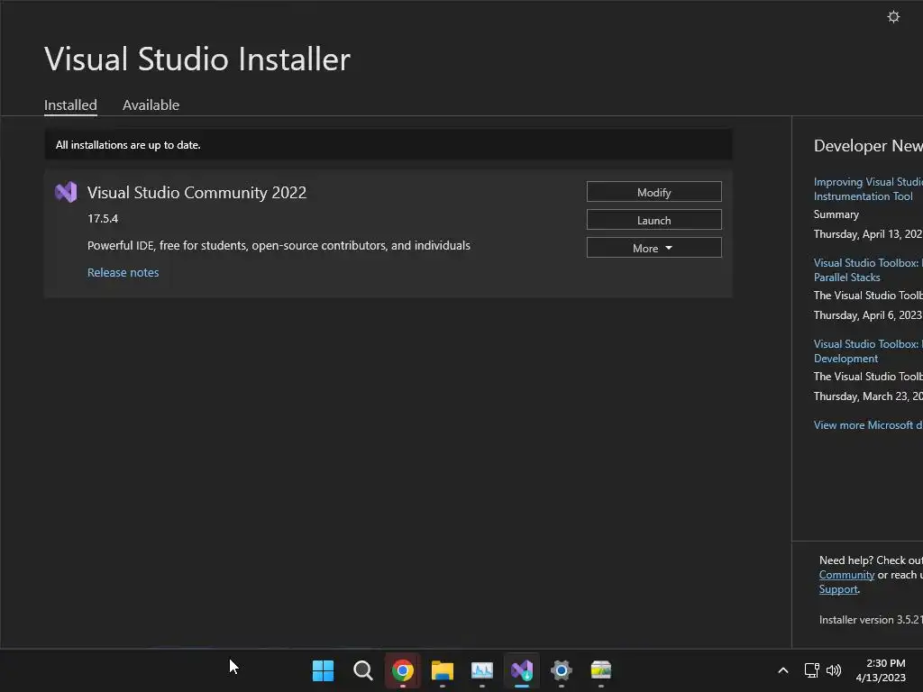Select the Visual Studio Installer taskbar icon
923x692 pixels.
click(522, 670)
